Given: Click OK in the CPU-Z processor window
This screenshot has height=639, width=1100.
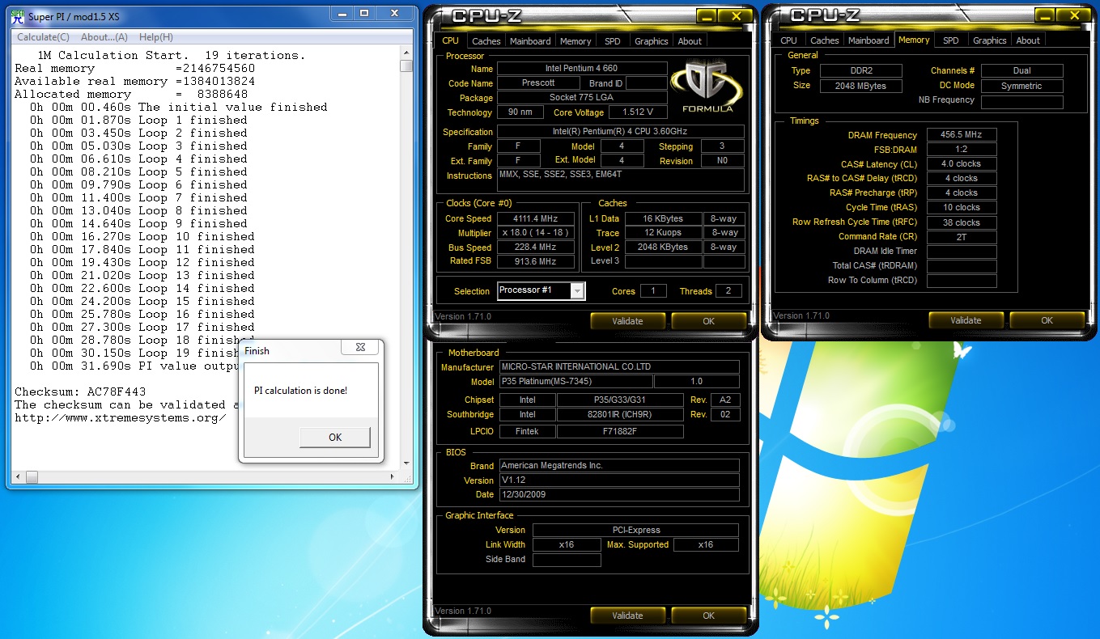Looking at the screenshot, I should (x=709, y=321).
